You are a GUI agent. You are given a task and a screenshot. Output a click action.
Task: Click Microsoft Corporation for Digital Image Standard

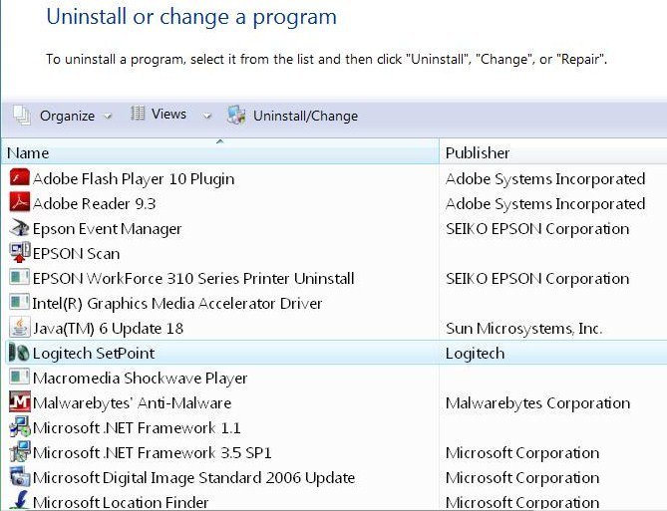click(522, 478)
